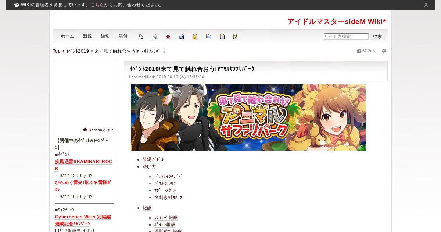The width and height of the screenshot is (441, 232).
Task: Click the ～9/22 16:59まで deadline text
Action: pos(73,197)
